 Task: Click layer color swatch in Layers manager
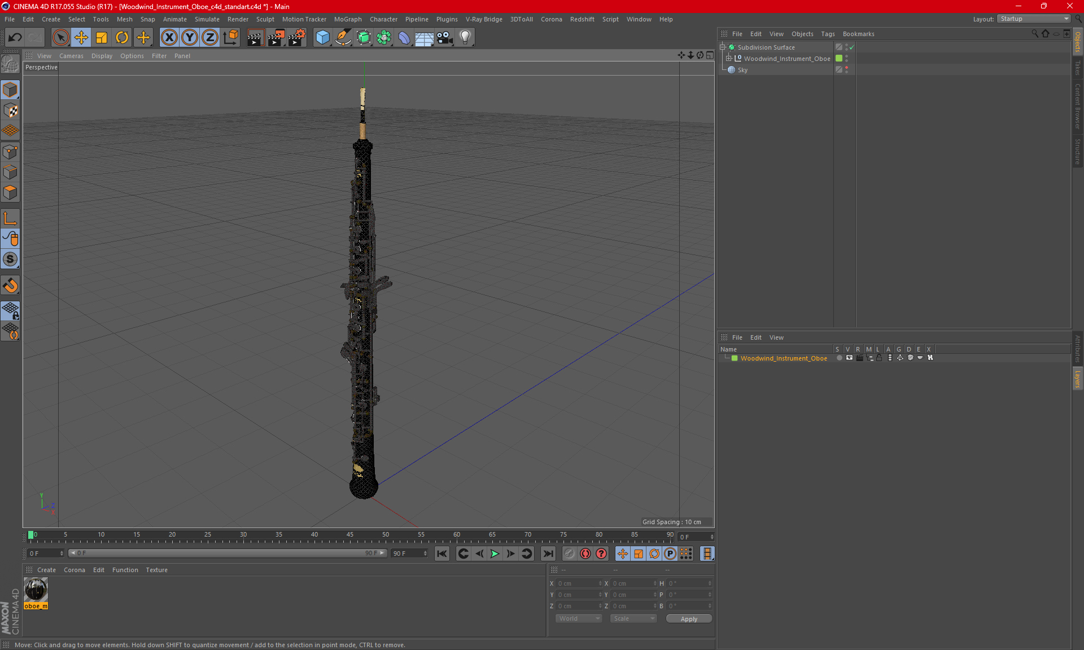[x=735, y=358]
